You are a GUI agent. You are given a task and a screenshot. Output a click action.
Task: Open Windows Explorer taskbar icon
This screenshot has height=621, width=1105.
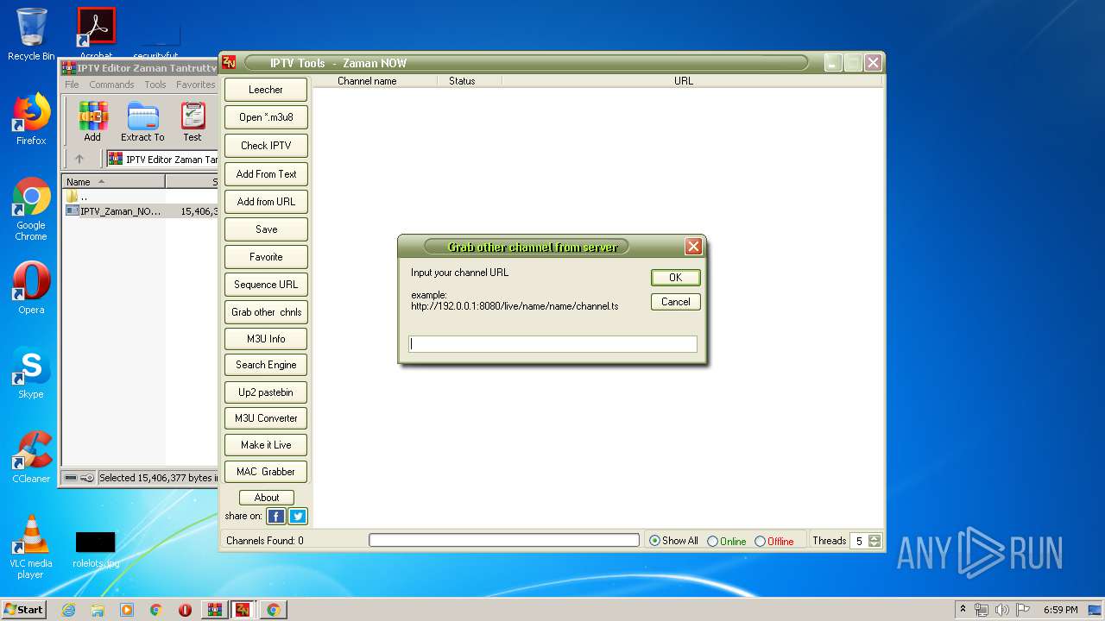coord(98,610)
